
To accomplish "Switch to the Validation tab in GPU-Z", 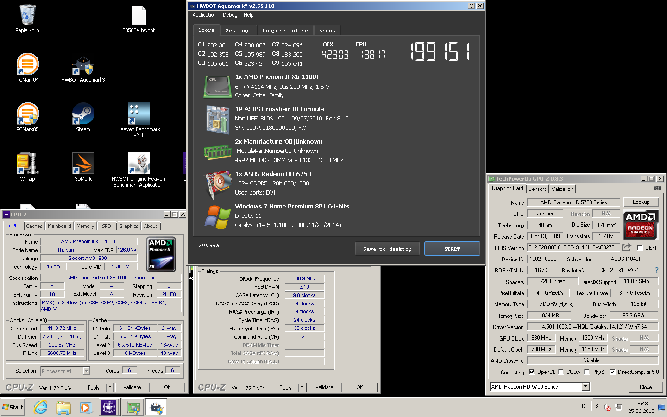I will tap(562, 189).
